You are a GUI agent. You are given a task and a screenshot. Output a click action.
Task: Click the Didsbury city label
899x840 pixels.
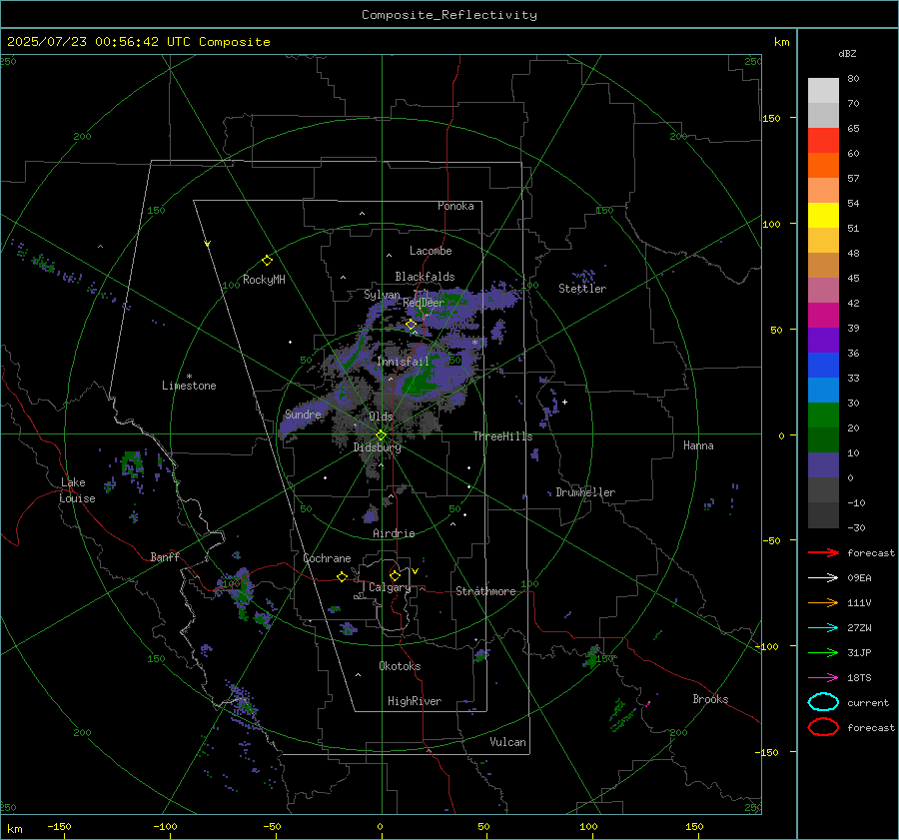click(x=377, y=447)
